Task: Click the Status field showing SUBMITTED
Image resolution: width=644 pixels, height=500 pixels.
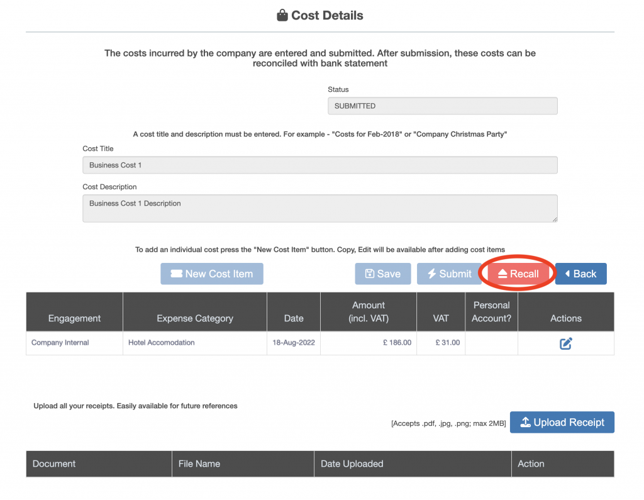Action: tap(442, 106)
